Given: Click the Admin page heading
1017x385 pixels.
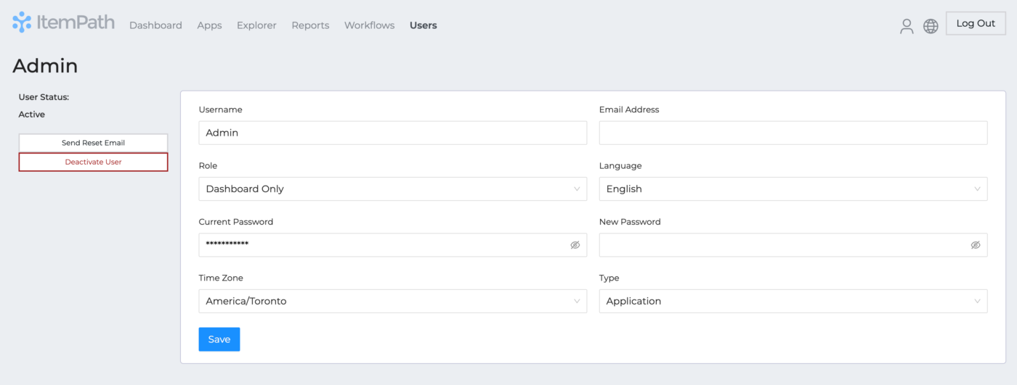Looking at the screenshot, I should 45,66.
